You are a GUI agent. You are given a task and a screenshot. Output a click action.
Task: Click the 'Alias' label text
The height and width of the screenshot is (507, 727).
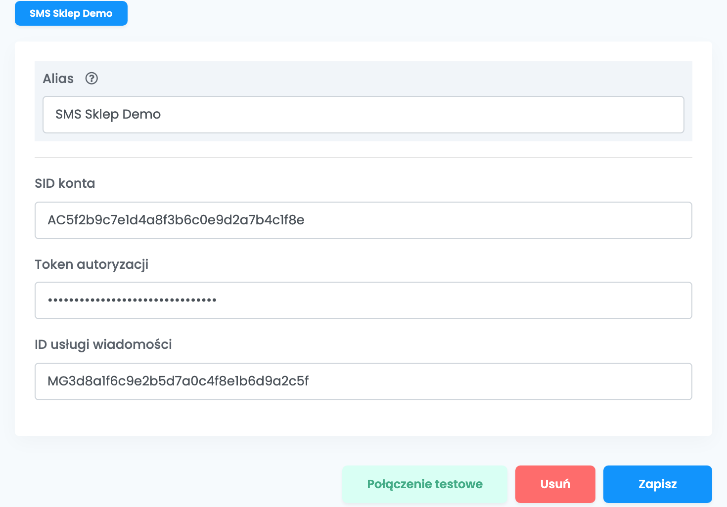[58, 79]
